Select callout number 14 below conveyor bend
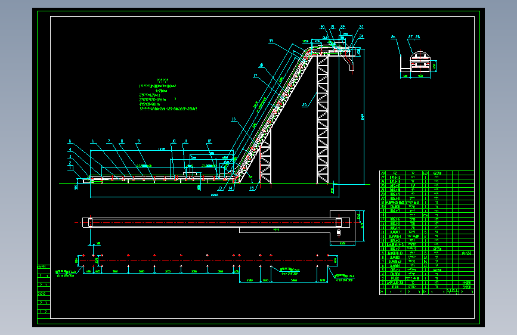The image size is (517, 335). [231, 188]
